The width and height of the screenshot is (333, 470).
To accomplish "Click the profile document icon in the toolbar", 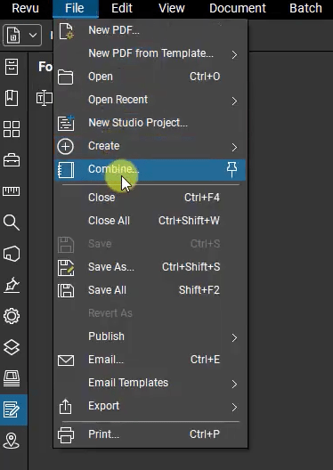I will (14, 35).
